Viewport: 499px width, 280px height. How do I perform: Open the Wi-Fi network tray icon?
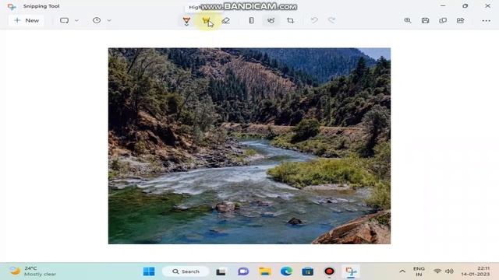[x=437, y=271]
